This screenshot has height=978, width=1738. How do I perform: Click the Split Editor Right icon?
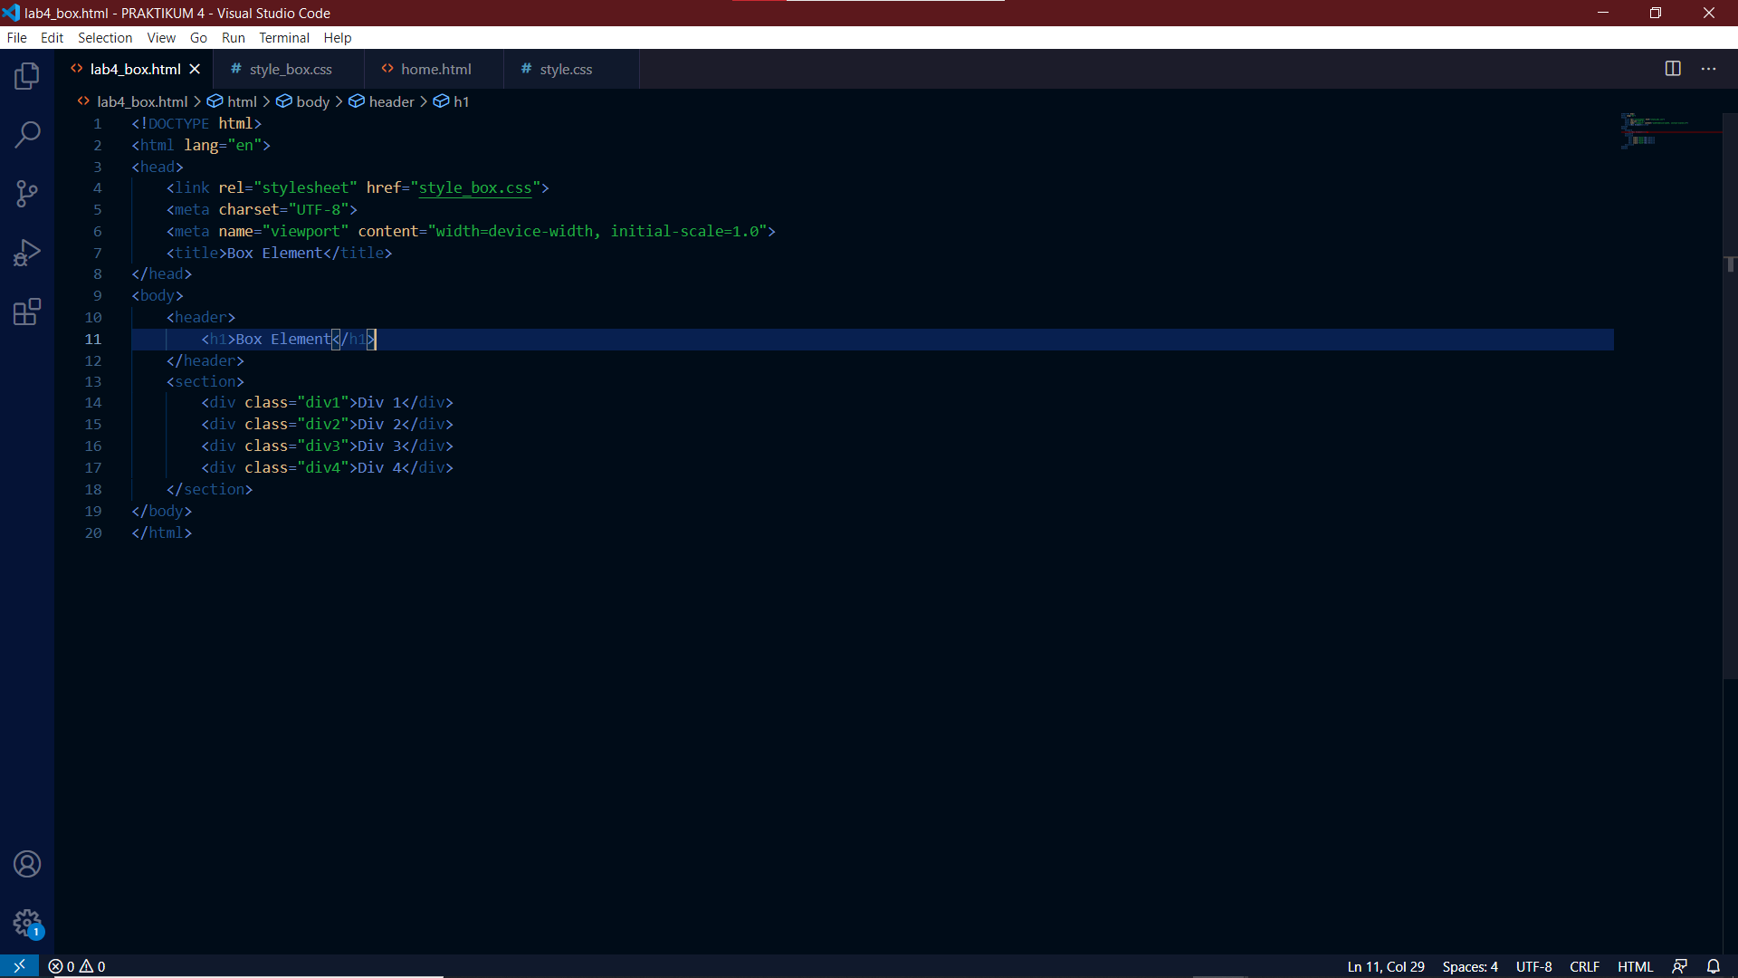[x=1673, y=69]
